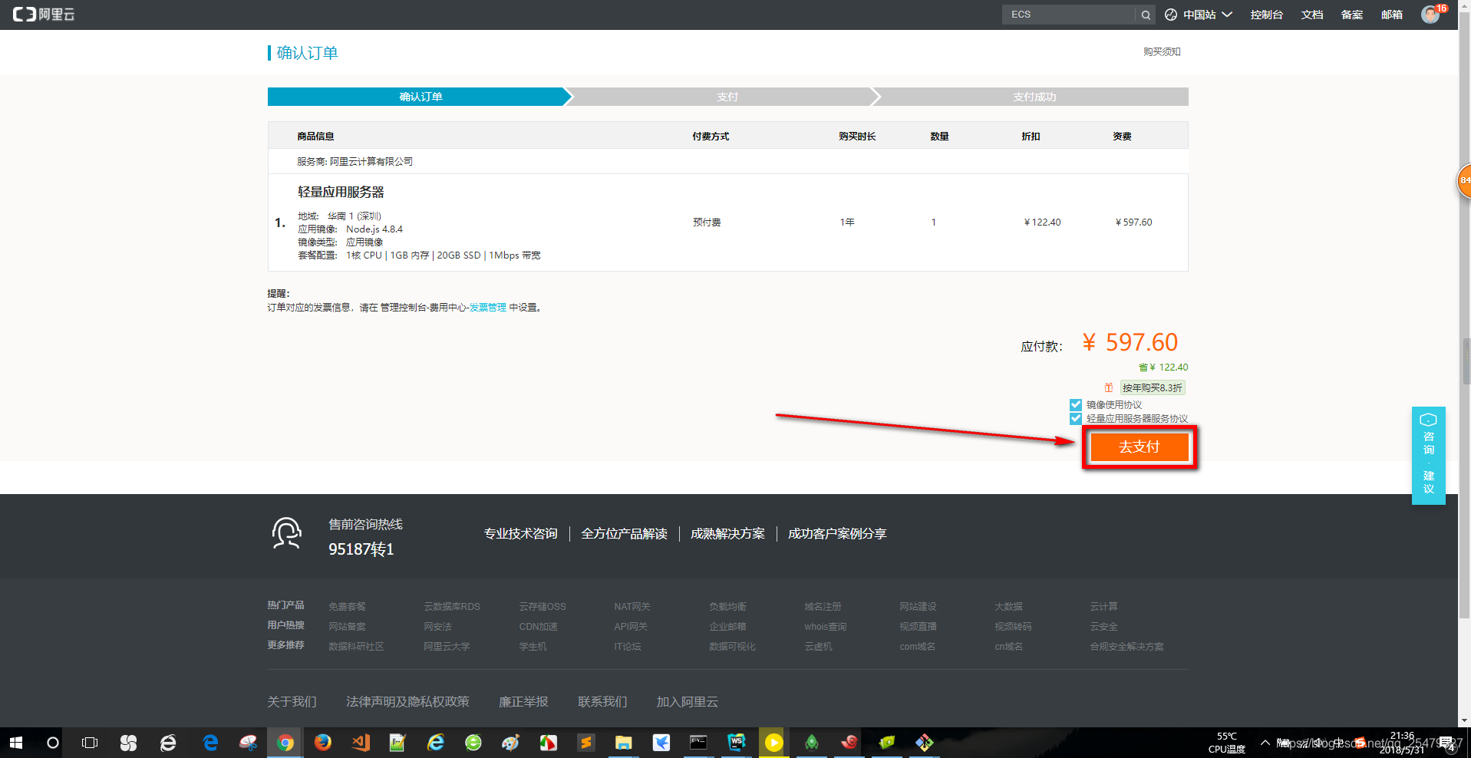
Task: Uncheck the 轻量应用服务器服务协议 checkbox
Action: (x=1075, y=418)
